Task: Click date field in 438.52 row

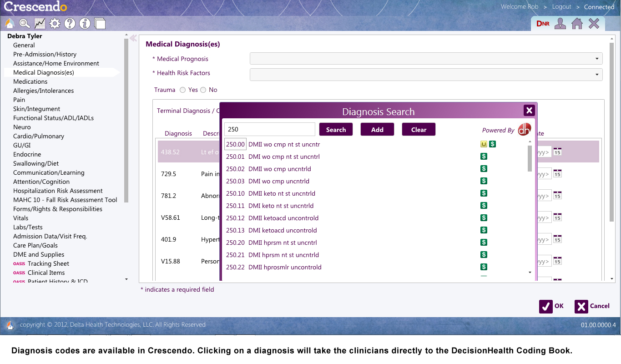Action: 545,152
